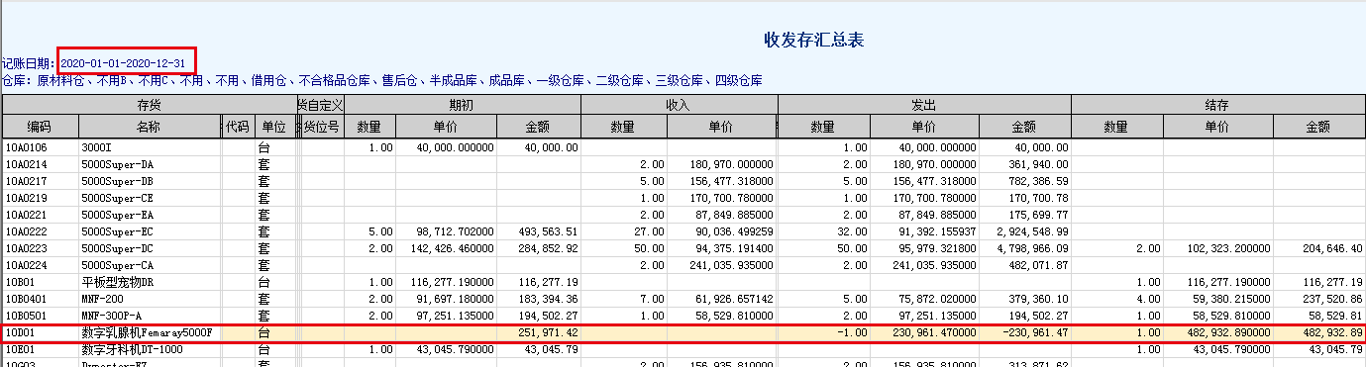Click the 存货 column group header
Image resolution: width=1366 pixels, height=367 pixels.
point(150,105)
